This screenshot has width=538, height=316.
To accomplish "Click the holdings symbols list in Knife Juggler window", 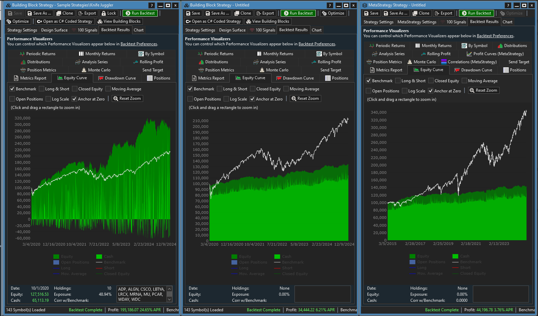I will [142, 294].
